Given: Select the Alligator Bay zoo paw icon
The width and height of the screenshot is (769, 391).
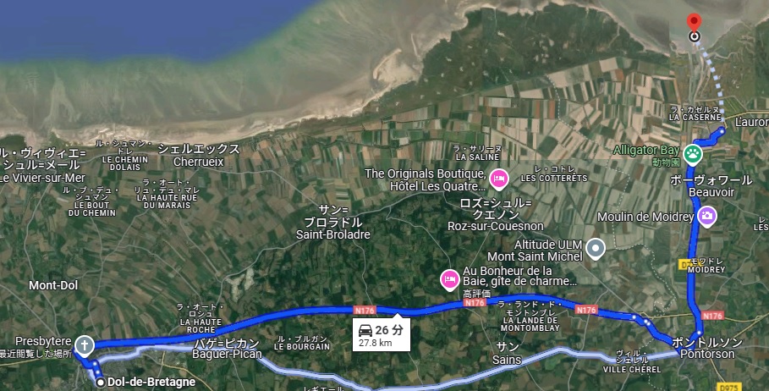Looking at the screenshot, I should pyautogui.click(x=693, y=154).
